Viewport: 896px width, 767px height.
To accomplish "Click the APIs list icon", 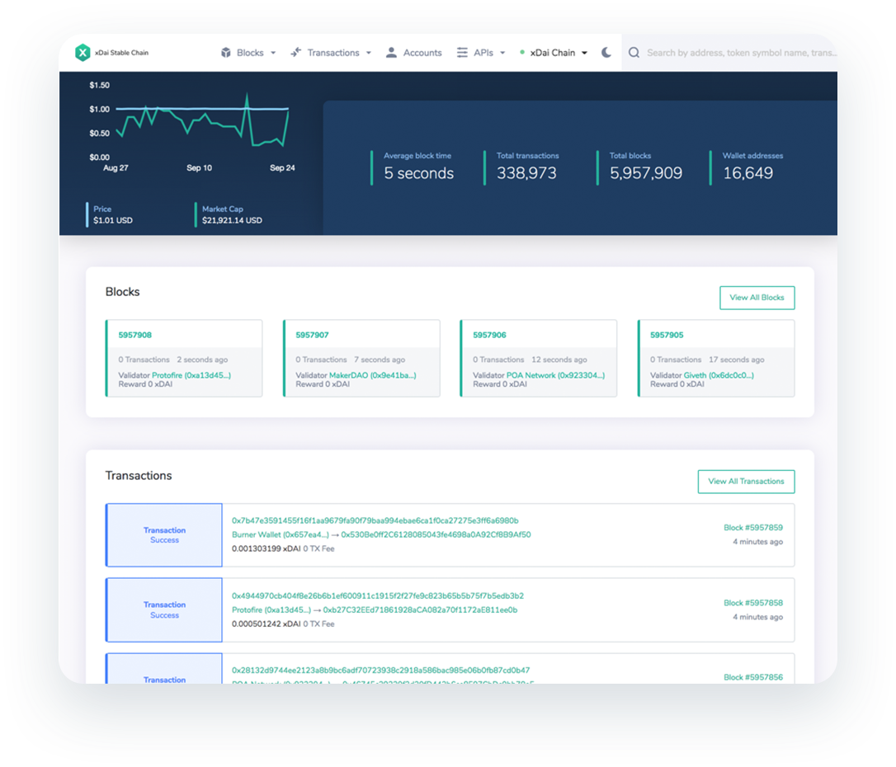I will coord(462,53).
